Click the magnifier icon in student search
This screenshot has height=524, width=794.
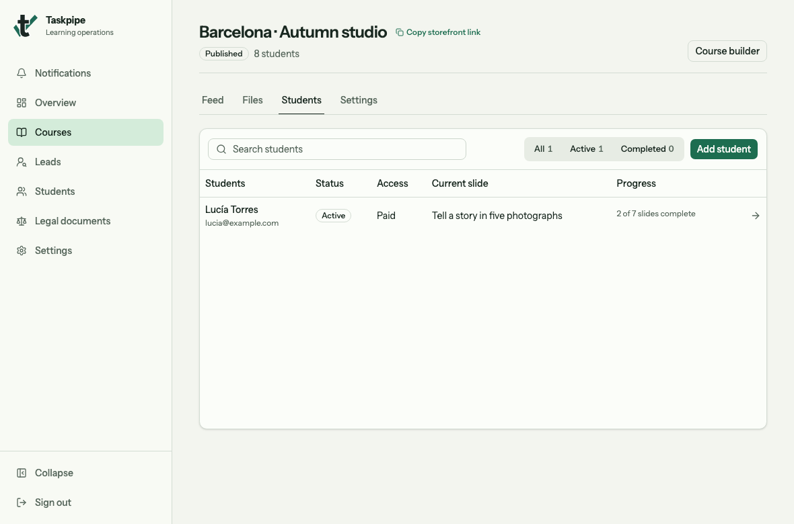[x=221, y=149]
